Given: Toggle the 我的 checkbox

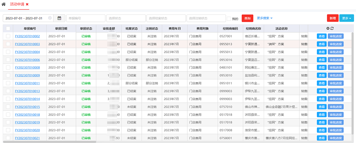Looking at the screenshot, I should point(229,19).
